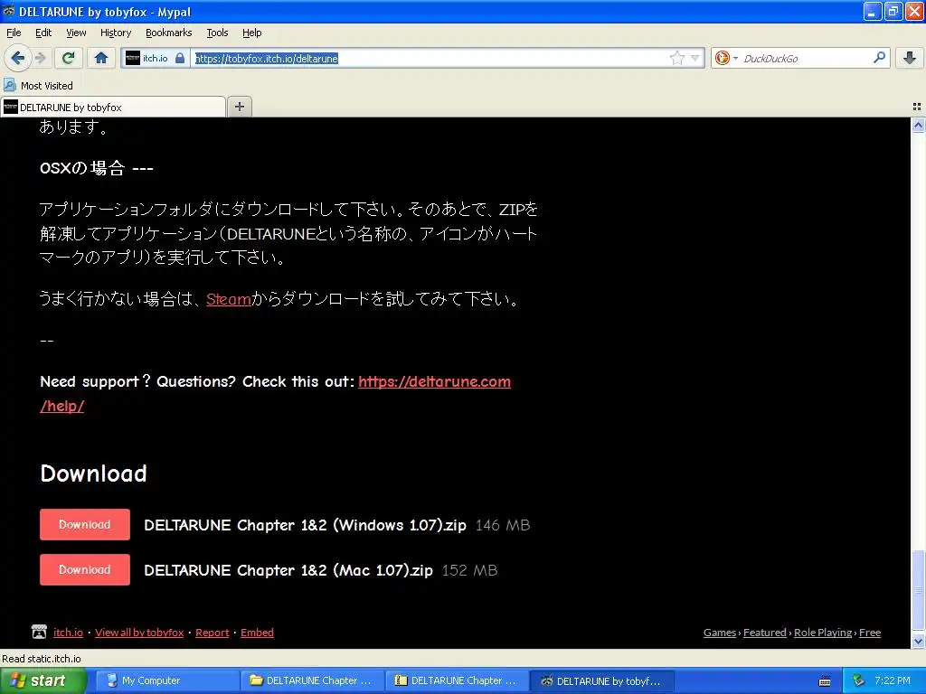This screenshot has height=694, width=926.
Task: Click the itch.io footer link
Action: 68,632
